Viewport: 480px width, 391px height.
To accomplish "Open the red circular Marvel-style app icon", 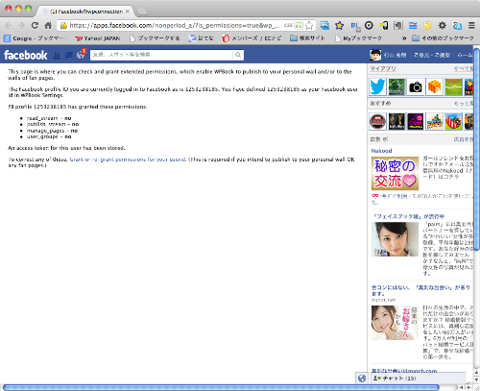I will click(377, 121).
